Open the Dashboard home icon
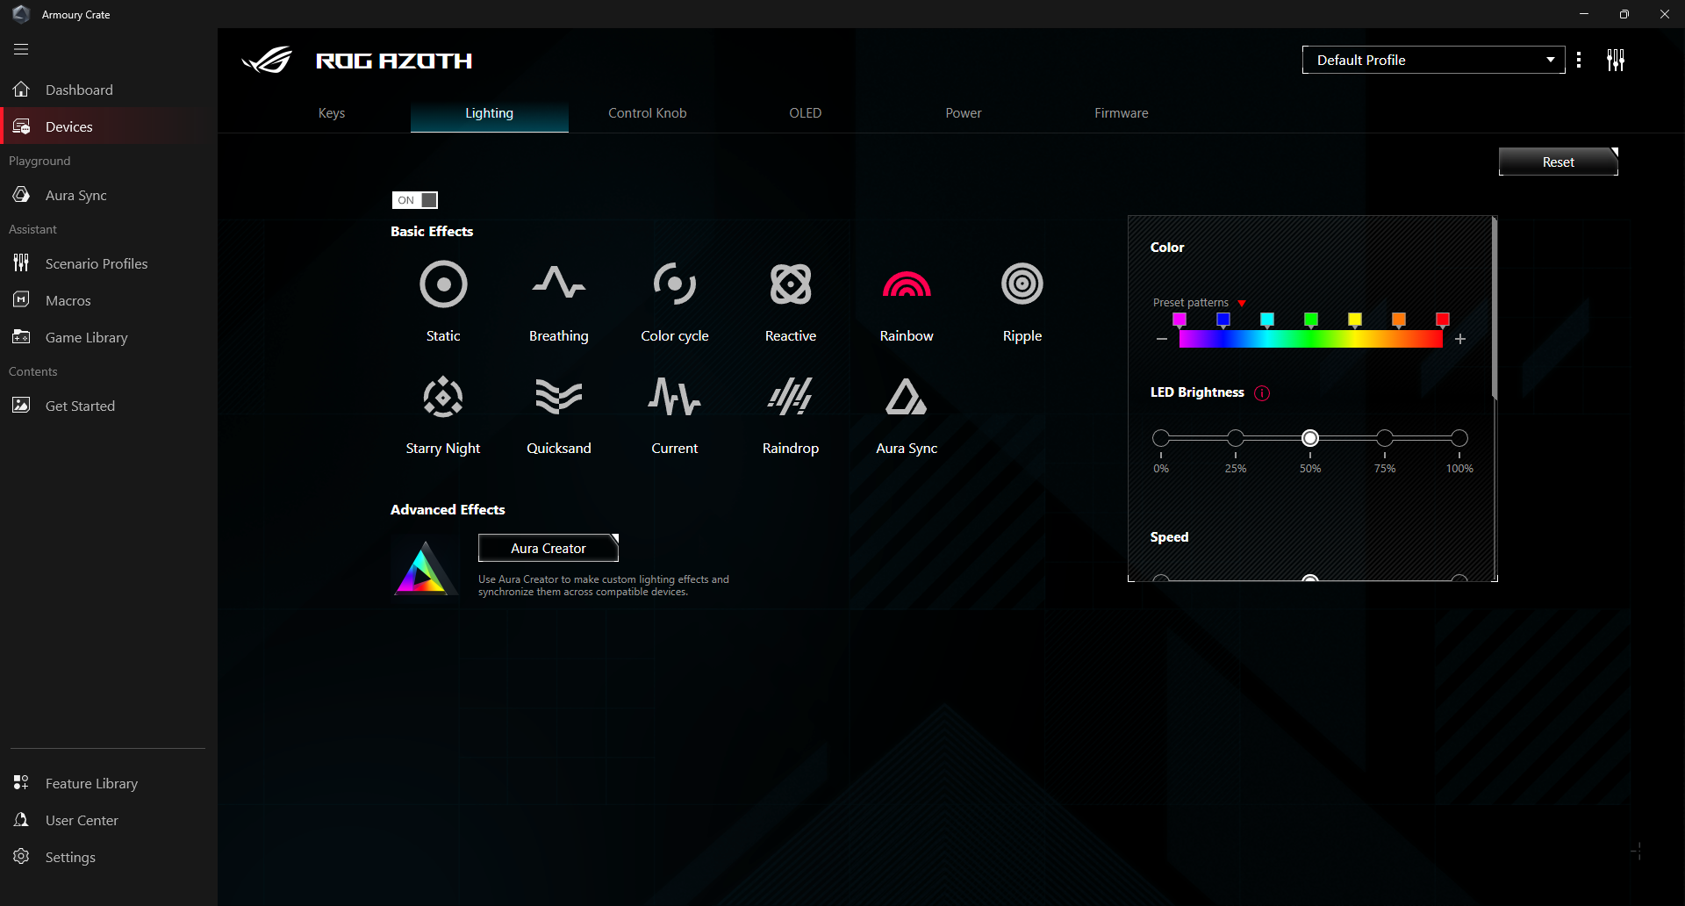Screen dimensions: 1685x906 coord(21,90)
